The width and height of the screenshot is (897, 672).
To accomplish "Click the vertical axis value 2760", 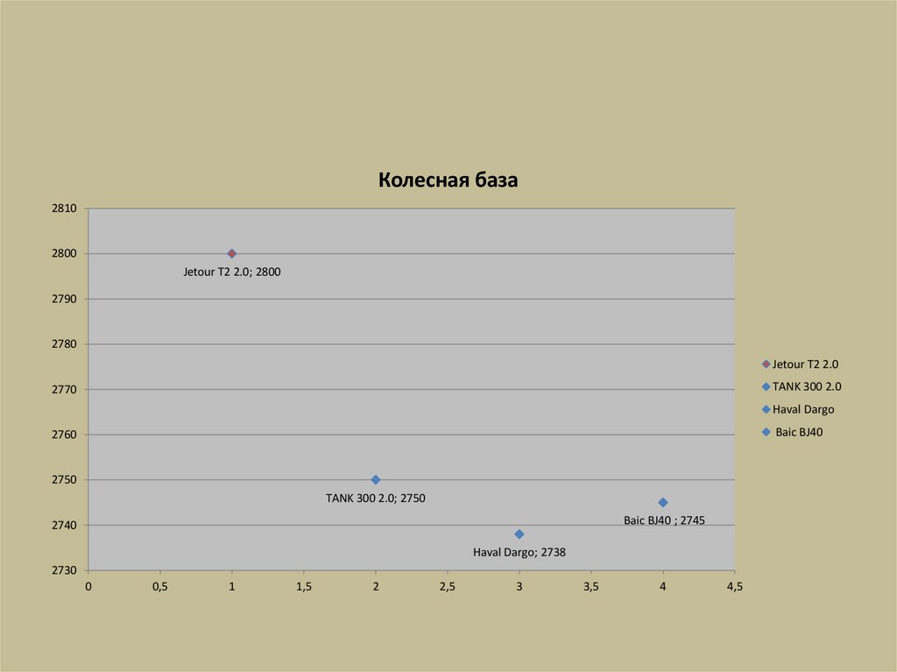I will 64,435.
